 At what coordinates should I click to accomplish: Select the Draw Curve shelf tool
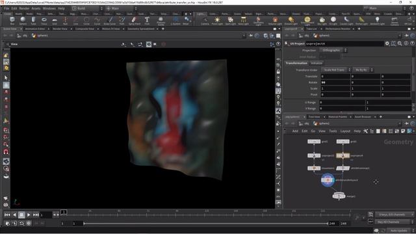[110, 20]
